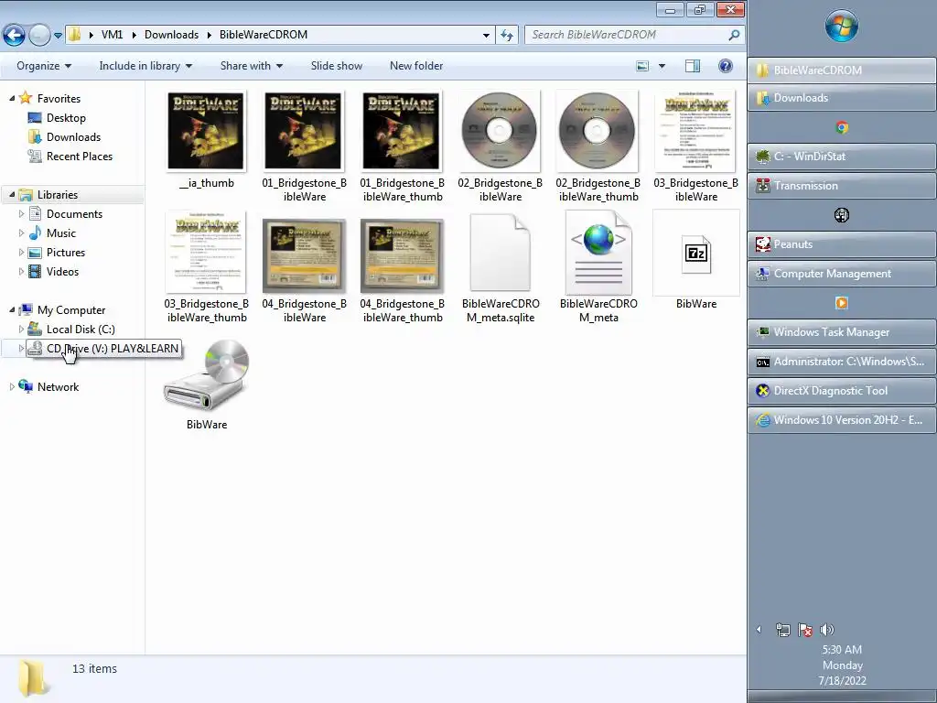Open Recent Places in Favorites

click(80, 156)
